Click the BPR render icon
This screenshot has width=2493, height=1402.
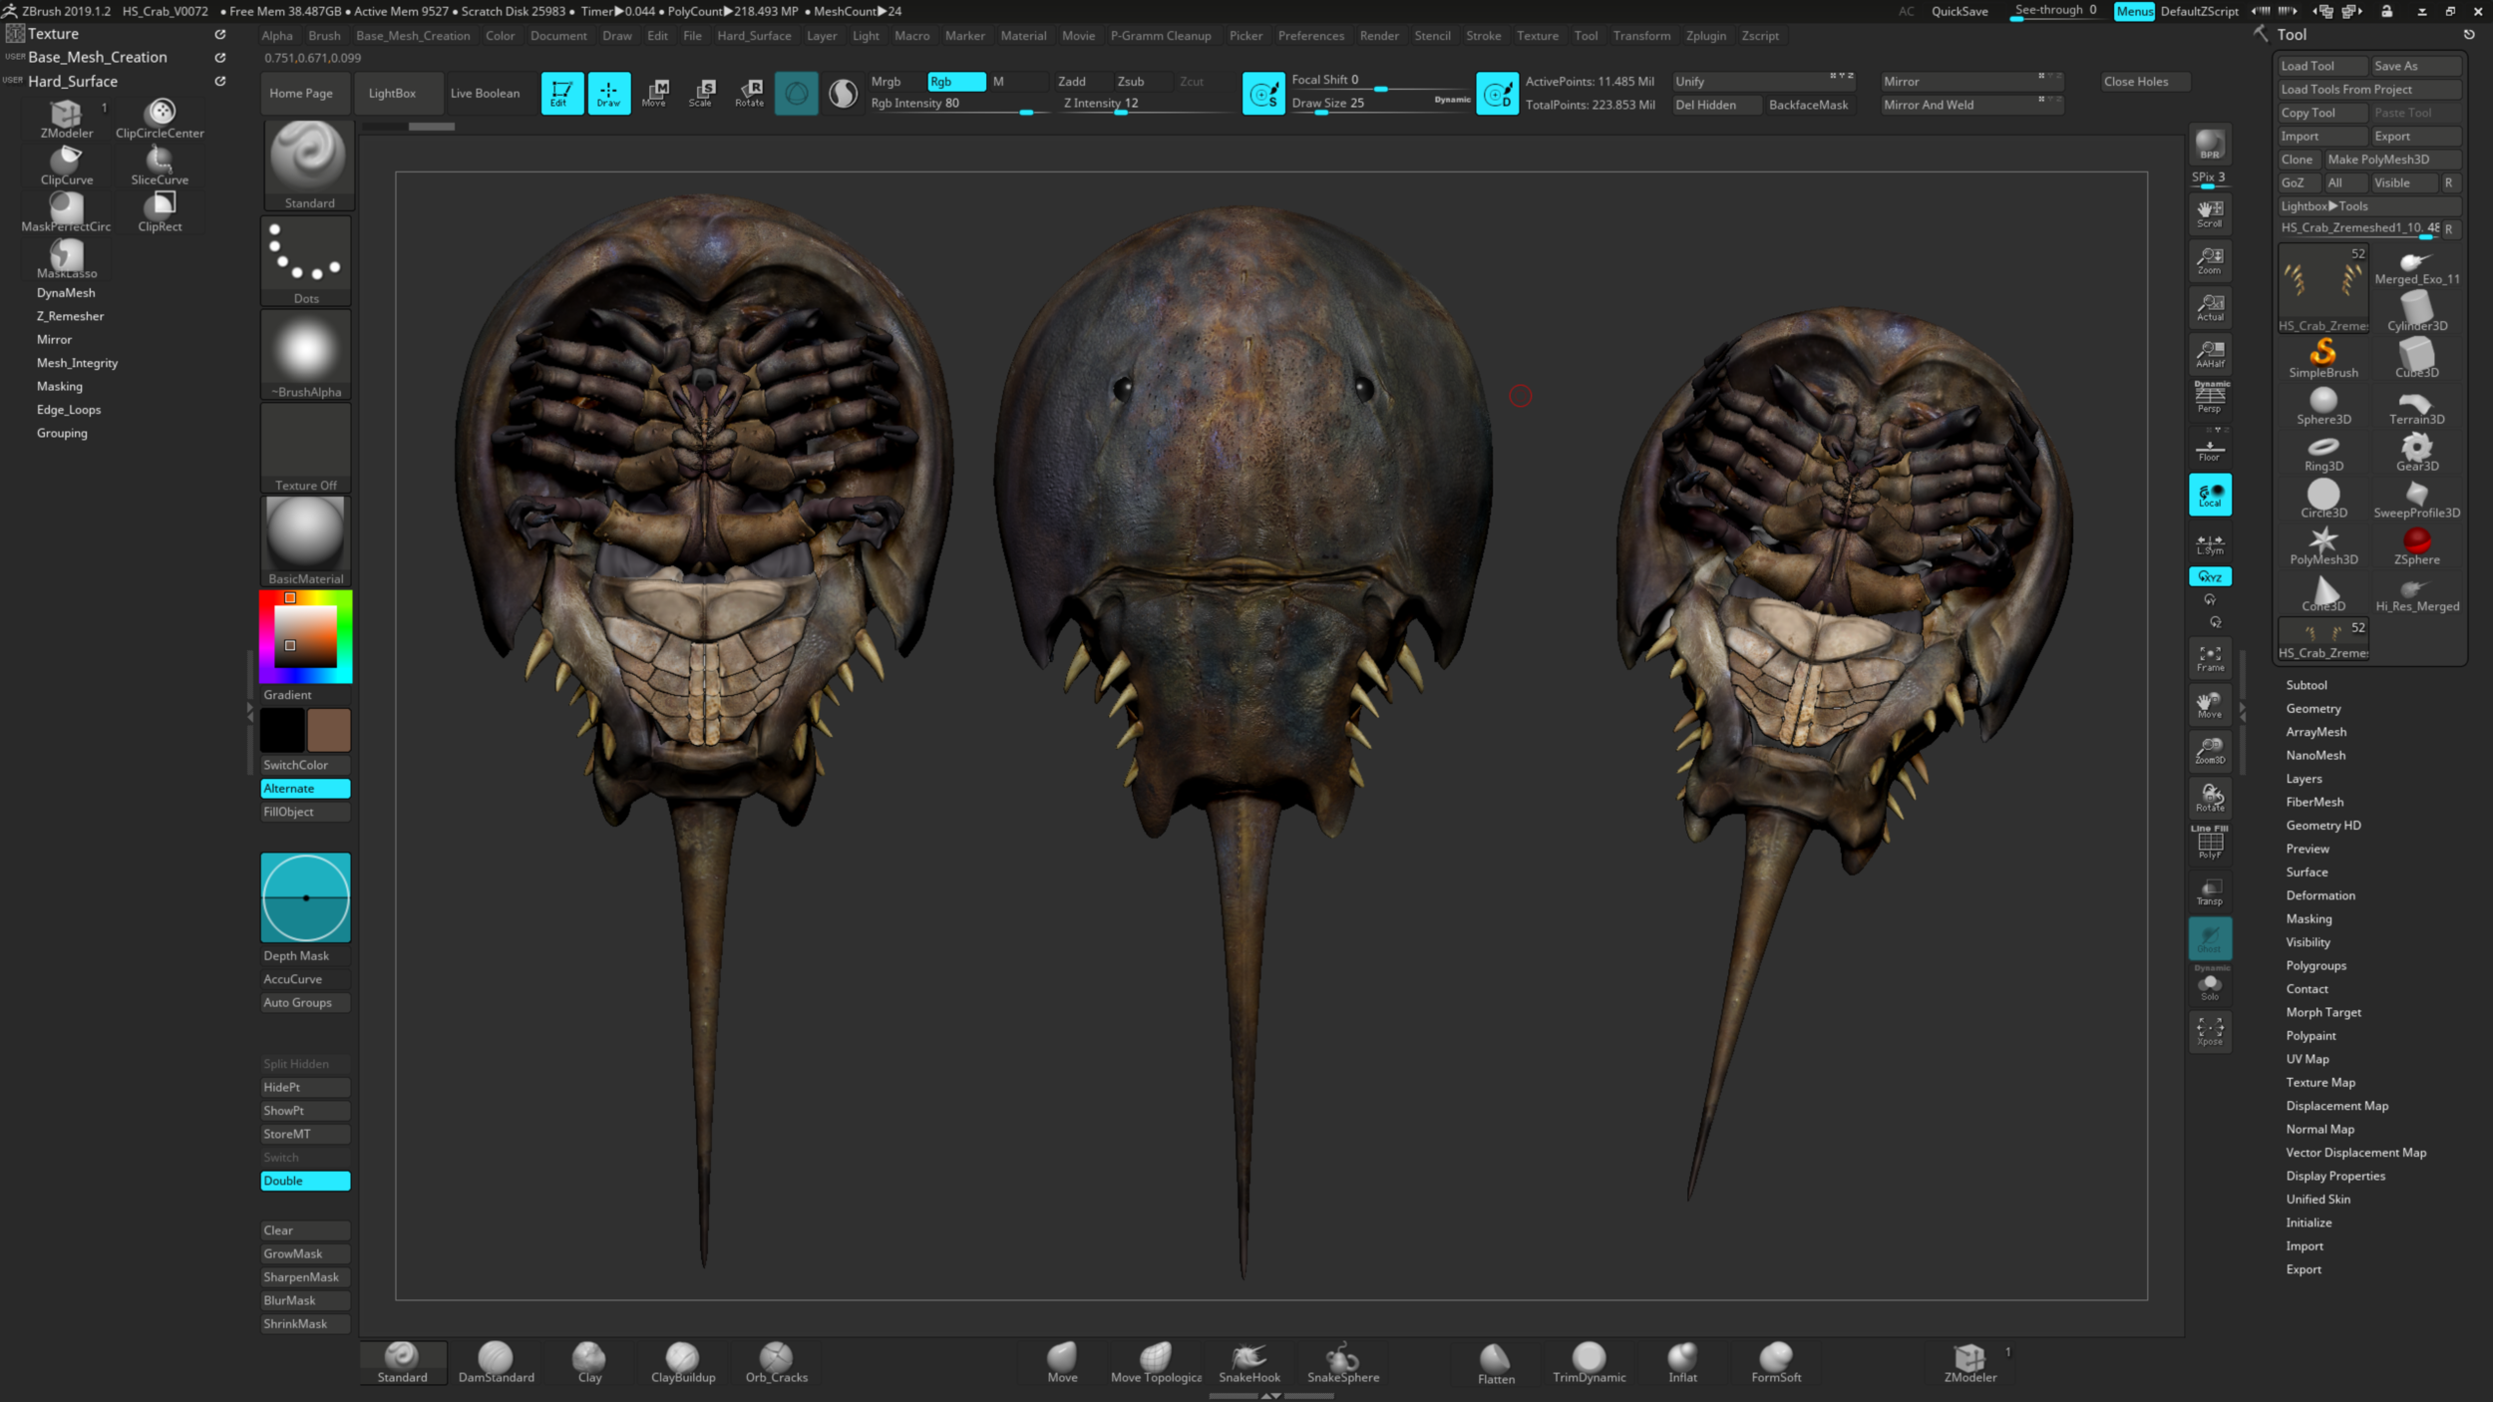click(2210, 145)
